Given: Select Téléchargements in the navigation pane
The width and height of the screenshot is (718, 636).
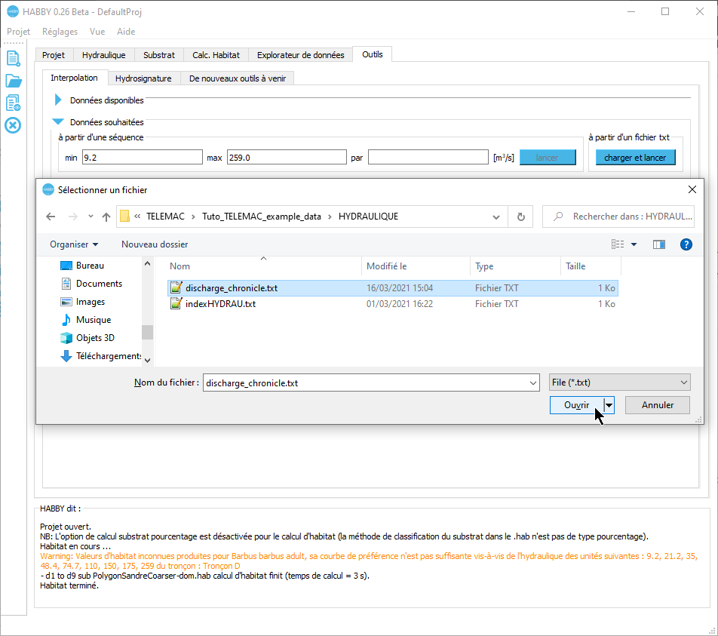Looking at the screenshot, I should (108, 356).
